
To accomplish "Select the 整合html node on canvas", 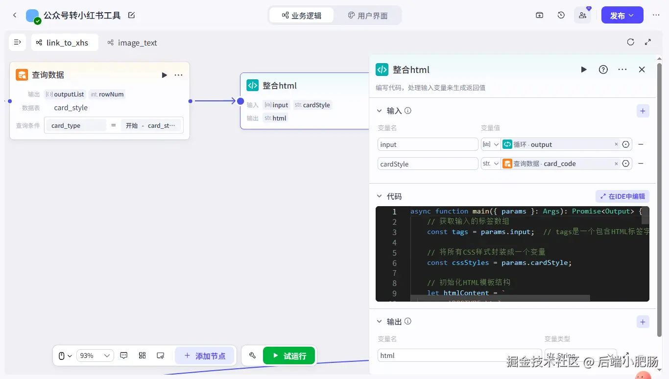I will coord(304,101).
